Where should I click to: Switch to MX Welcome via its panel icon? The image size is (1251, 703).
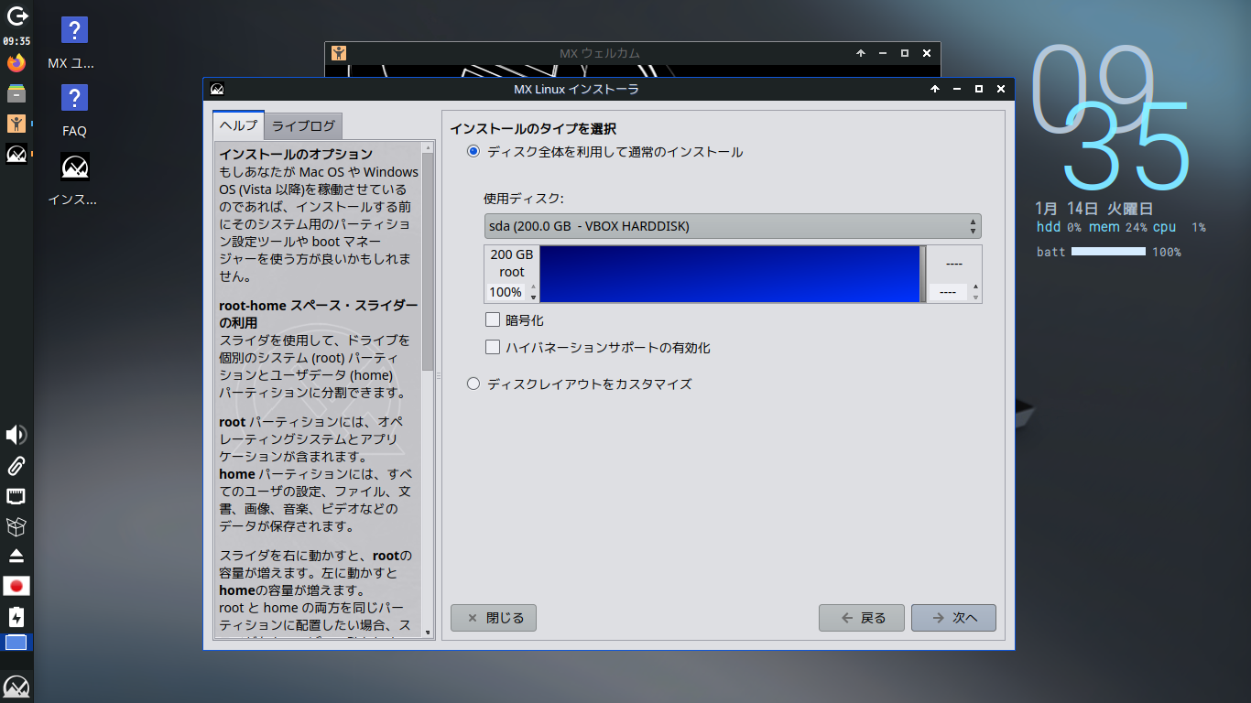coord(16,123)
